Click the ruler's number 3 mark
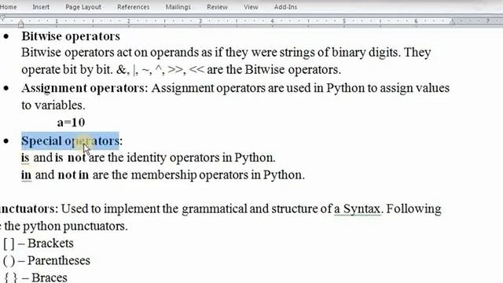The width and height of the screenshot is (503, 283). click(x=200, y=21)
